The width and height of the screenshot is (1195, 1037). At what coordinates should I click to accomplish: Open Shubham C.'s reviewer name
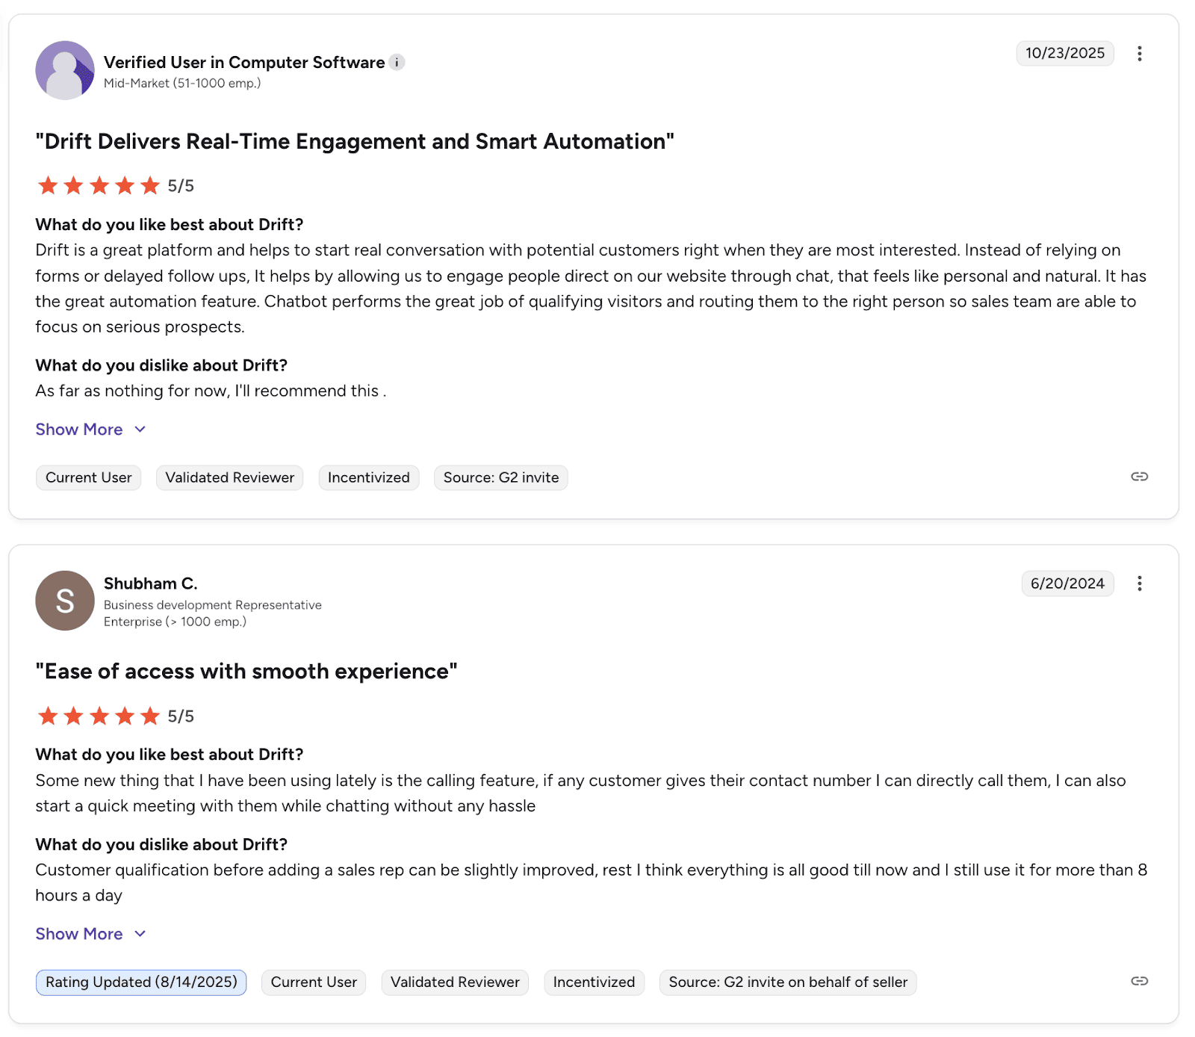coord(151,583)
